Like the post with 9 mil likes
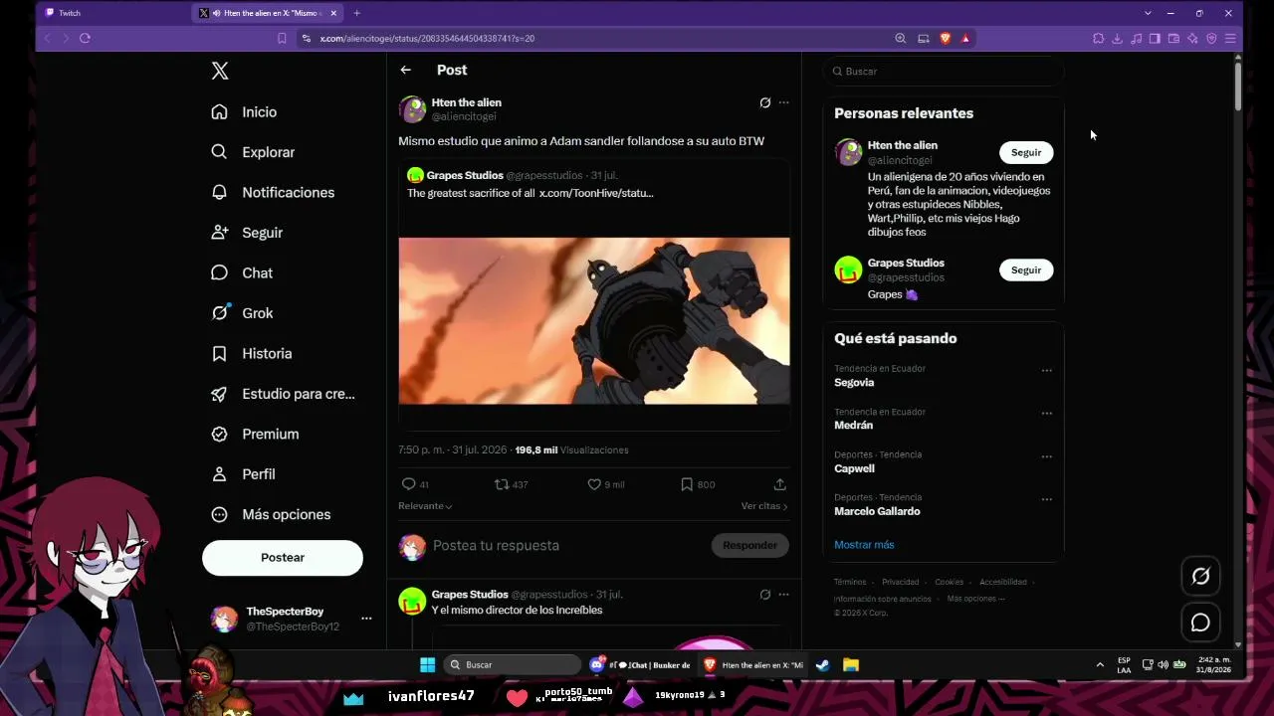This screenshot has width=1274, height=716. click(x=594, y=484)
